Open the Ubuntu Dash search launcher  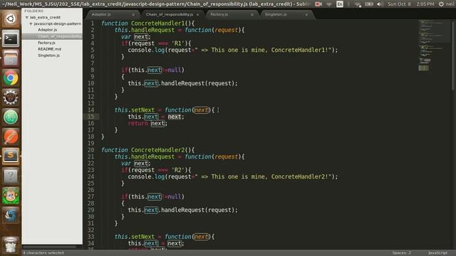point(11,19)
